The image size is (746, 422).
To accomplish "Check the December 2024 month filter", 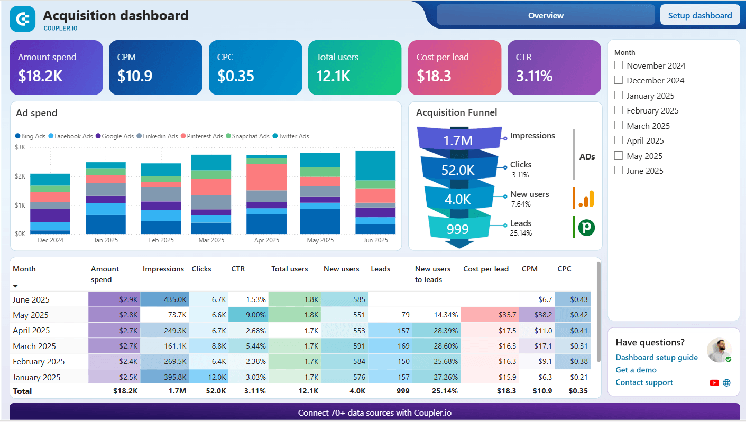I will point(618,80).
